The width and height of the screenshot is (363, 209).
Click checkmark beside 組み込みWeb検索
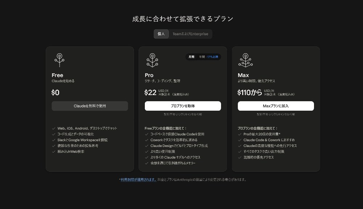[54, 152]
